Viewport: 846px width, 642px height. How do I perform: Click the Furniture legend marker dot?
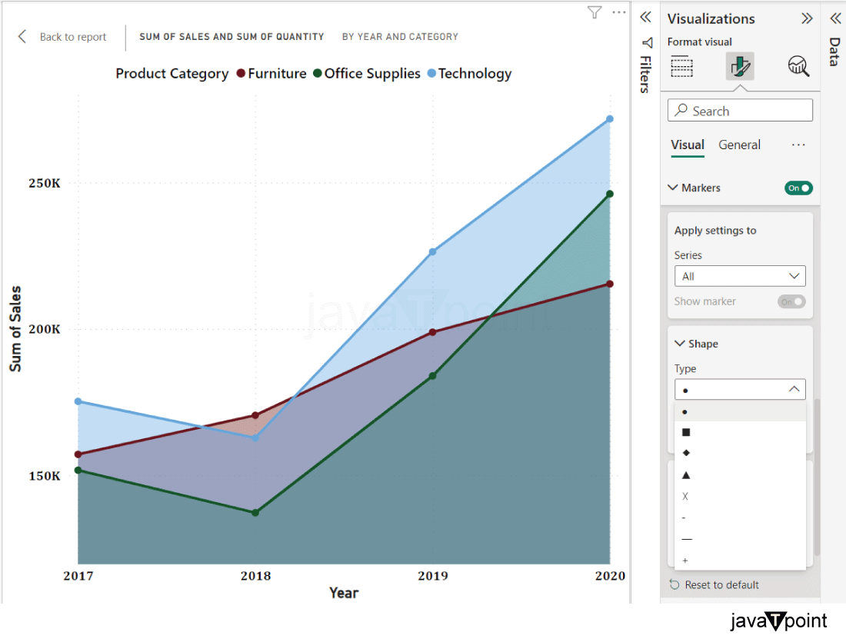pyautogui.click(x=241, y=73)
